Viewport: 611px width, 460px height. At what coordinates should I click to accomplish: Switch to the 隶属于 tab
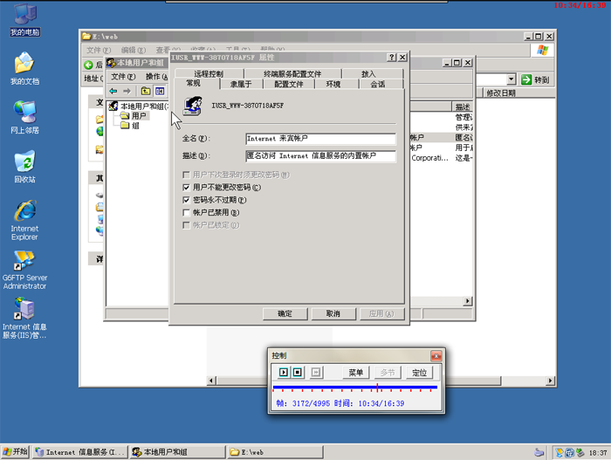point(241,84)
